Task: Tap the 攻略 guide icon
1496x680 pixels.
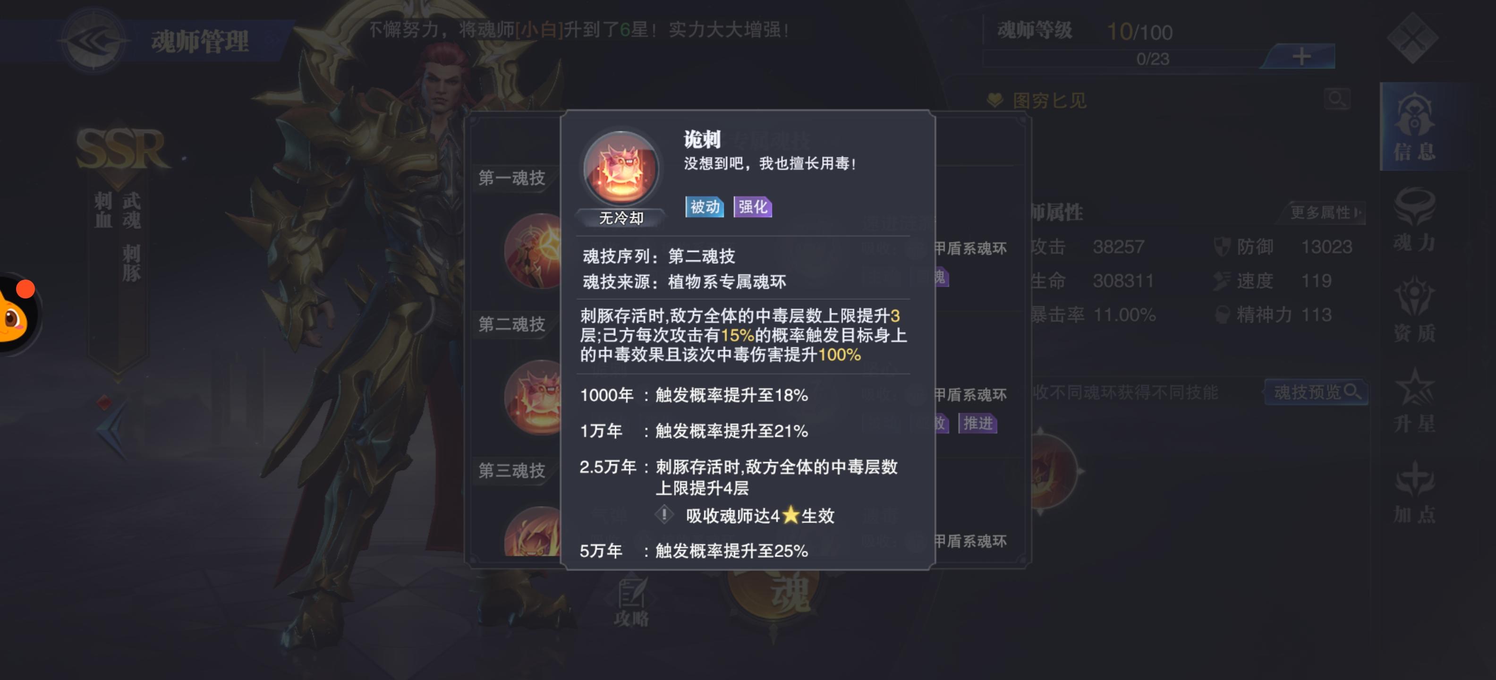Action: pyautogui.click(x=631, y=602)
